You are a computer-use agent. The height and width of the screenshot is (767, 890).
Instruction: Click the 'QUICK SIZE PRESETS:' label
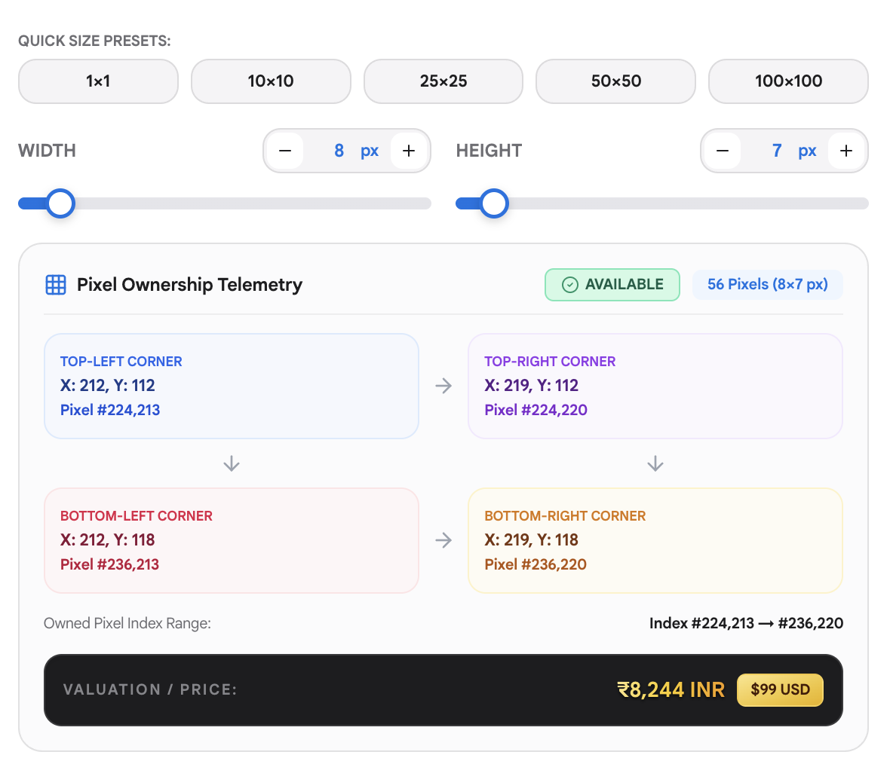94,41
